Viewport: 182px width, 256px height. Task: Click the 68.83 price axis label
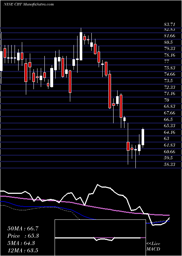click(170, 106)
